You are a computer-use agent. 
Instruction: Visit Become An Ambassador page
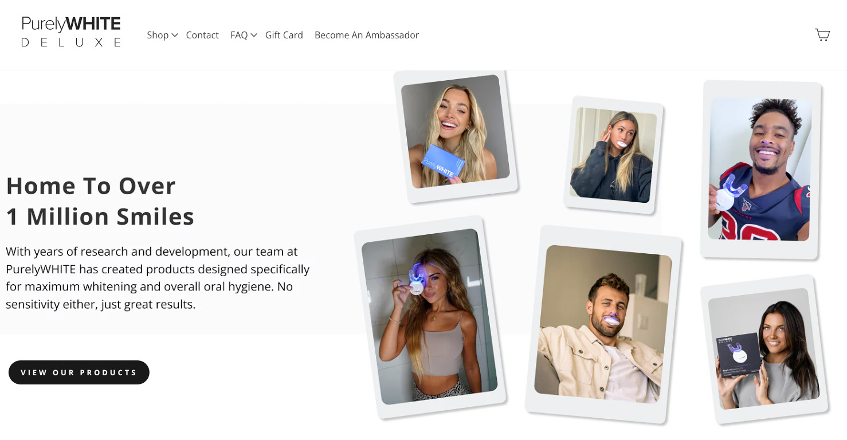click(367, 36)
